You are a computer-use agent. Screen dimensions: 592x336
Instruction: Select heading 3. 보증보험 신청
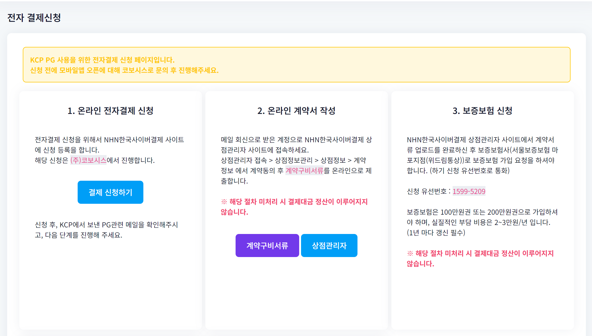[482, 110]
